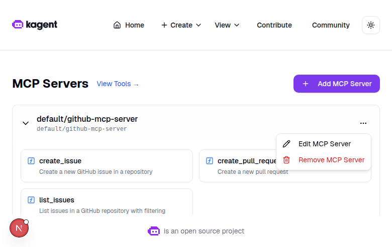Go to Home in navigation
This screenshot has width=392, height=247.
129,25
